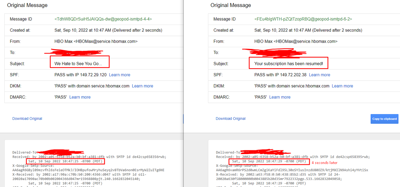Select the right window Message ID value
Image resolution: width=400 pixels, height=187 pixels.
point(303,19)
